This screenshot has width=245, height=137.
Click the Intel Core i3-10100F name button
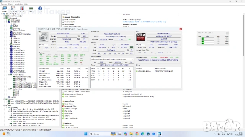pos(63,33)
